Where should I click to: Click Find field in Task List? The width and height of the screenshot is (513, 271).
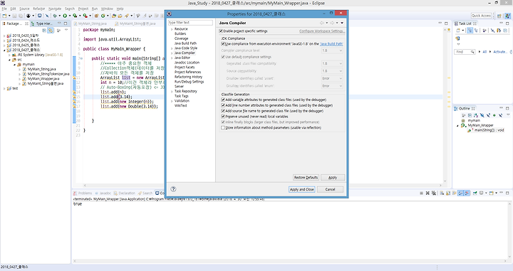[465, 52]
